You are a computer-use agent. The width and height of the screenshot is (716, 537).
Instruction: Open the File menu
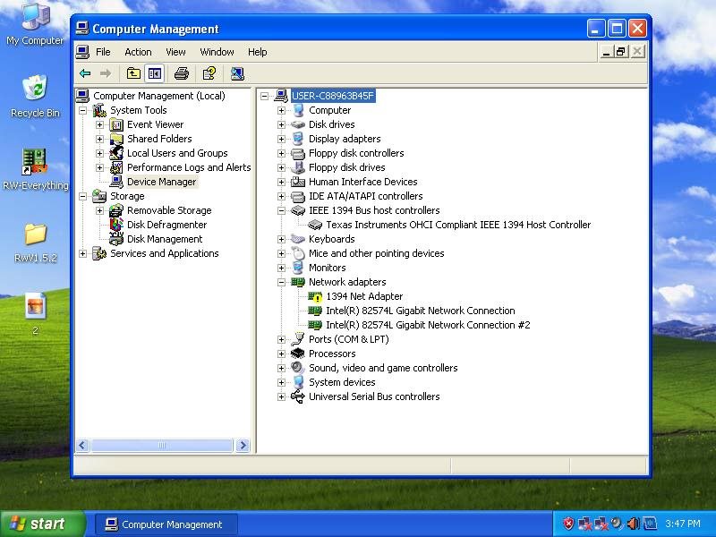pos(103,52)
